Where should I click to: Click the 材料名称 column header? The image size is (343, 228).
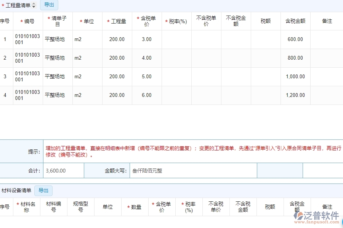tap(26, 207)
